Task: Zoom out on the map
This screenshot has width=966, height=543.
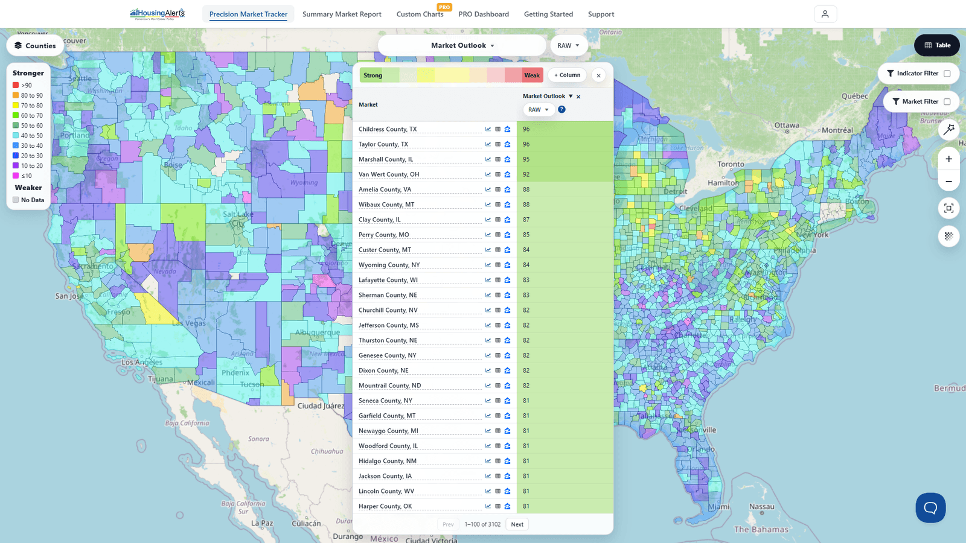Action: tap(948, 181)
